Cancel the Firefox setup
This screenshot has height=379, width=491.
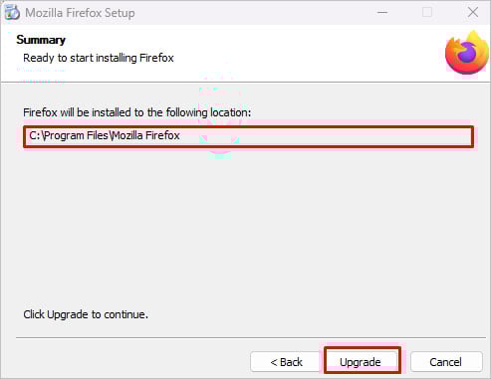point(446,362)
